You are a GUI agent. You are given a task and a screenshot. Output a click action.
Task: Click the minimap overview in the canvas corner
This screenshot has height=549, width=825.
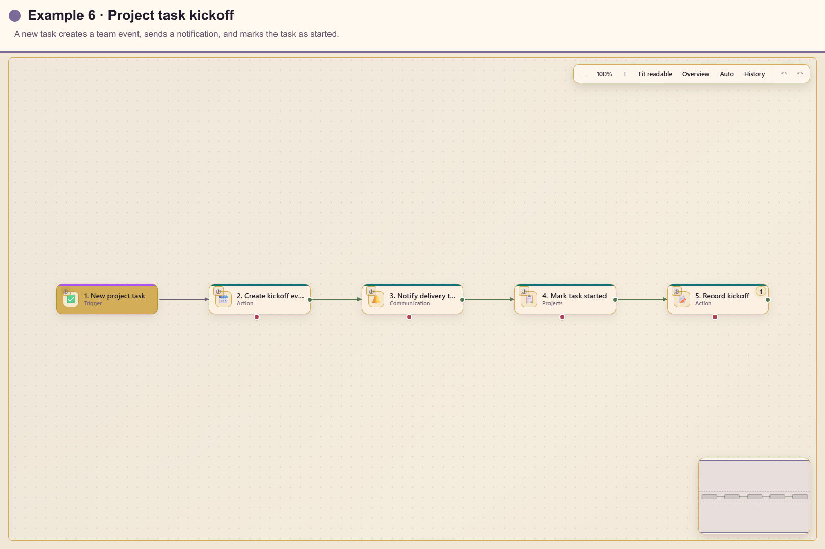[754, 496]
